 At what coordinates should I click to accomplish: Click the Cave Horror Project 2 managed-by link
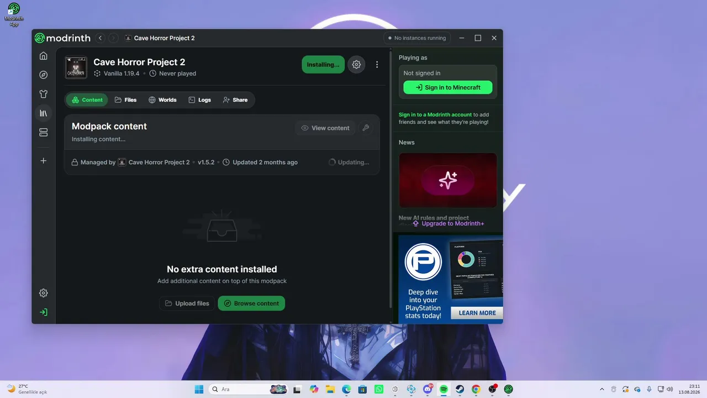(x=154, y=163)
